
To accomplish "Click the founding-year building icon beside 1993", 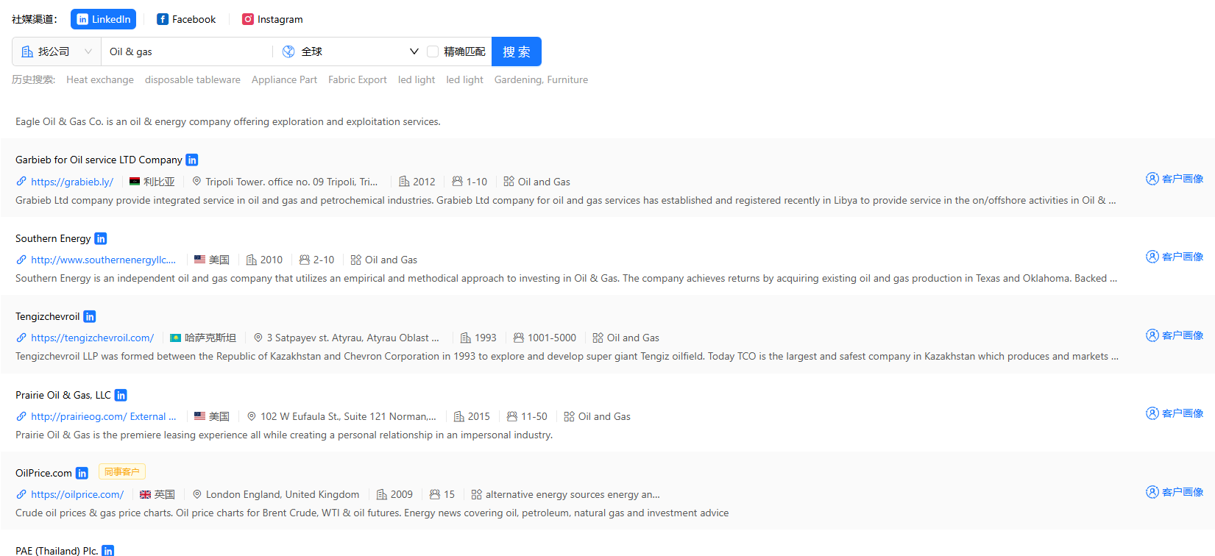I will pos(466,338).
